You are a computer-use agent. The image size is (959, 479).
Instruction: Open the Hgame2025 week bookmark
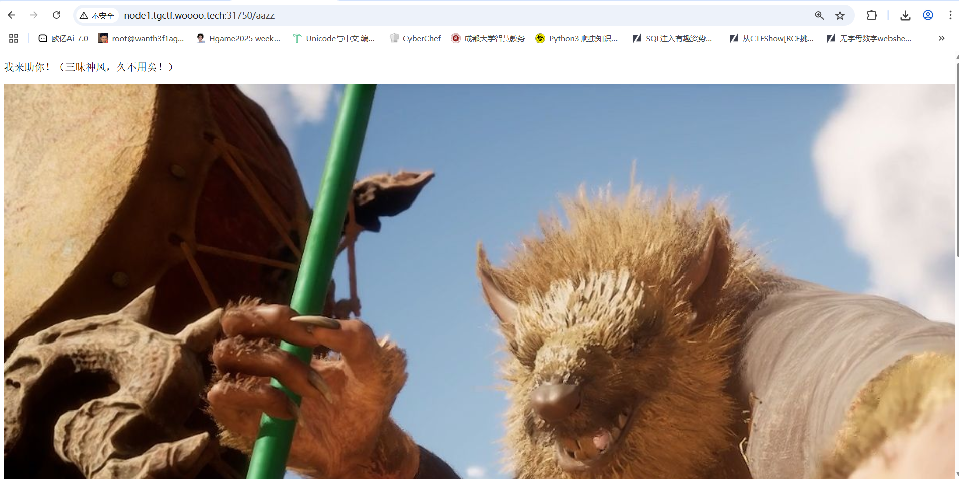pos(238,38)
